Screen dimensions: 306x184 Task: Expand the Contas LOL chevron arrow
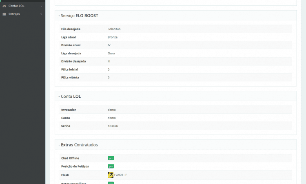tap(41, 6)
